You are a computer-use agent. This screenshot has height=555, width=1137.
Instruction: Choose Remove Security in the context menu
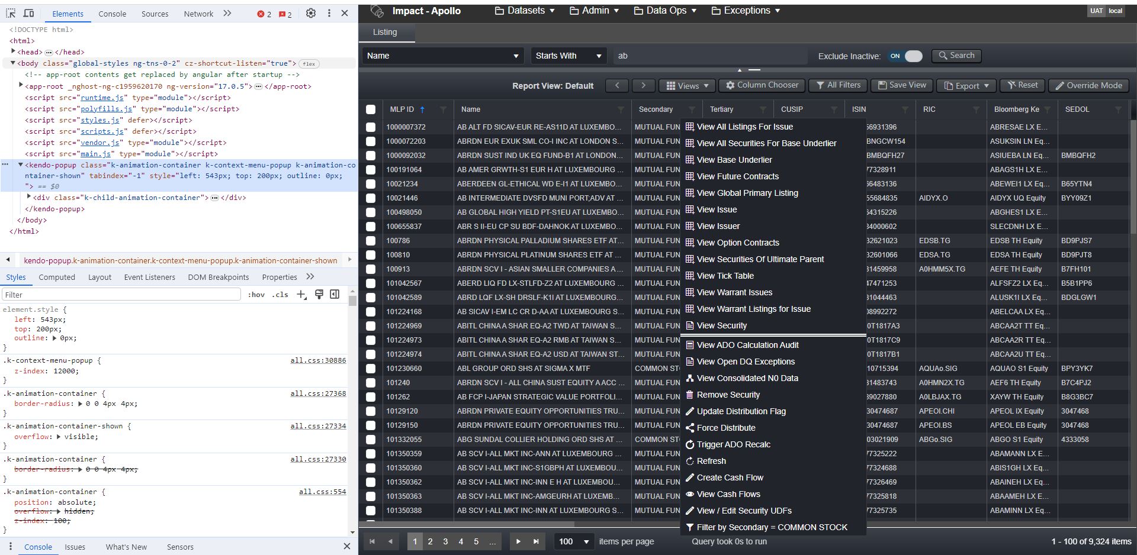[728, 395]
